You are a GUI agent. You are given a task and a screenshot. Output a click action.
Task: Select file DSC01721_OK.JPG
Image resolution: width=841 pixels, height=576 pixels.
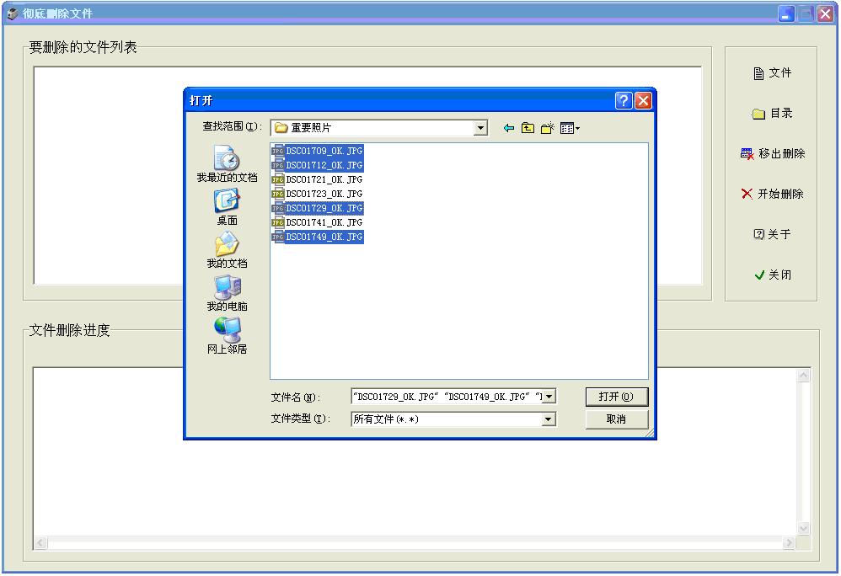click(x=318, y=179)
